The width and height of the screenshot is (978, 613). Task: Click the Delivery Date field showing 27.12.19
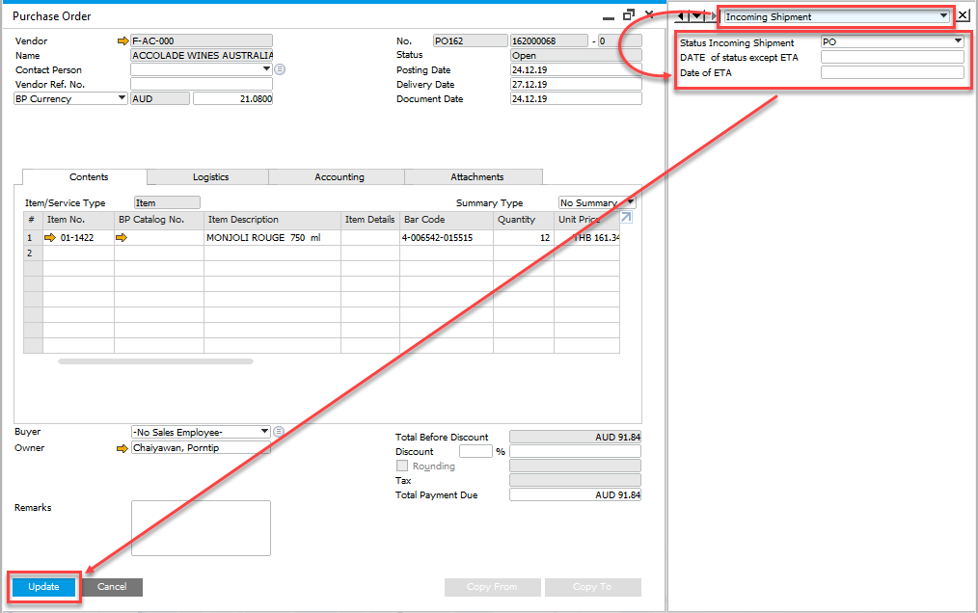[576, 84]
